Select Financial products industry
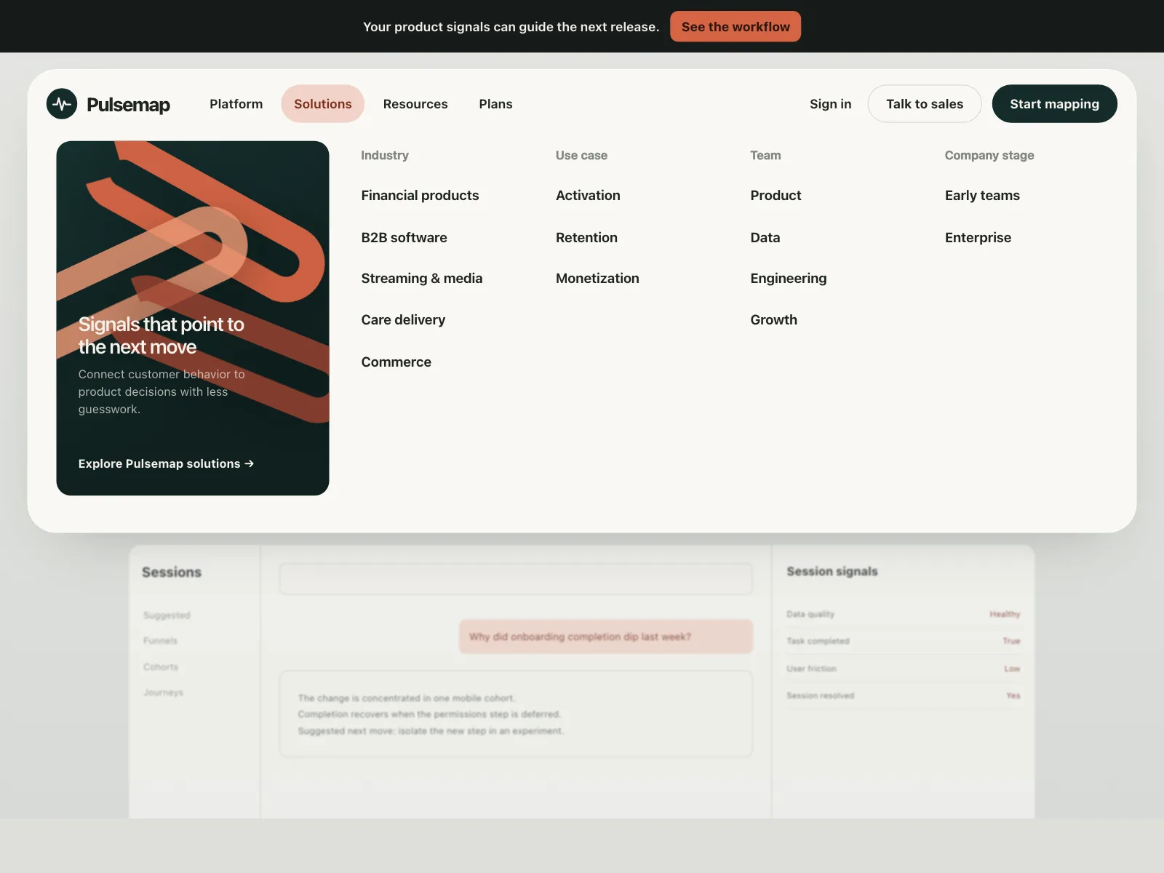The image size is (1164, 873). [x=420, y=195]
